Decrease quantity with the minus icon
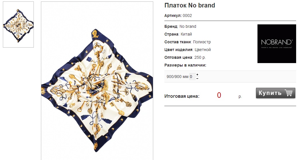 click(197, 78)
